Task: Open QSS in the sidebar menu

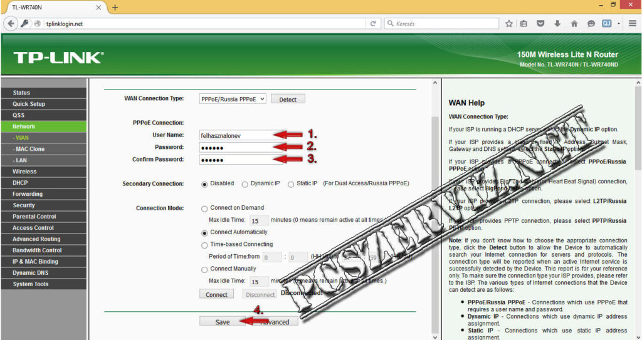Action: 44,115
